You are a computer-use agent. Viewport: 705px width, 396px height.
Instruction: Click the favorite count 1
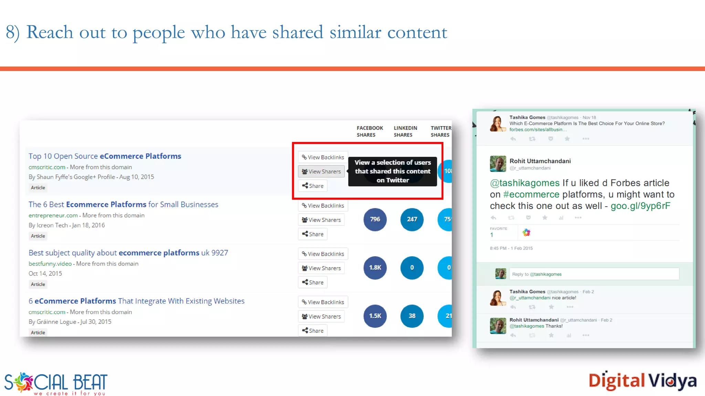tap(492, 235)
